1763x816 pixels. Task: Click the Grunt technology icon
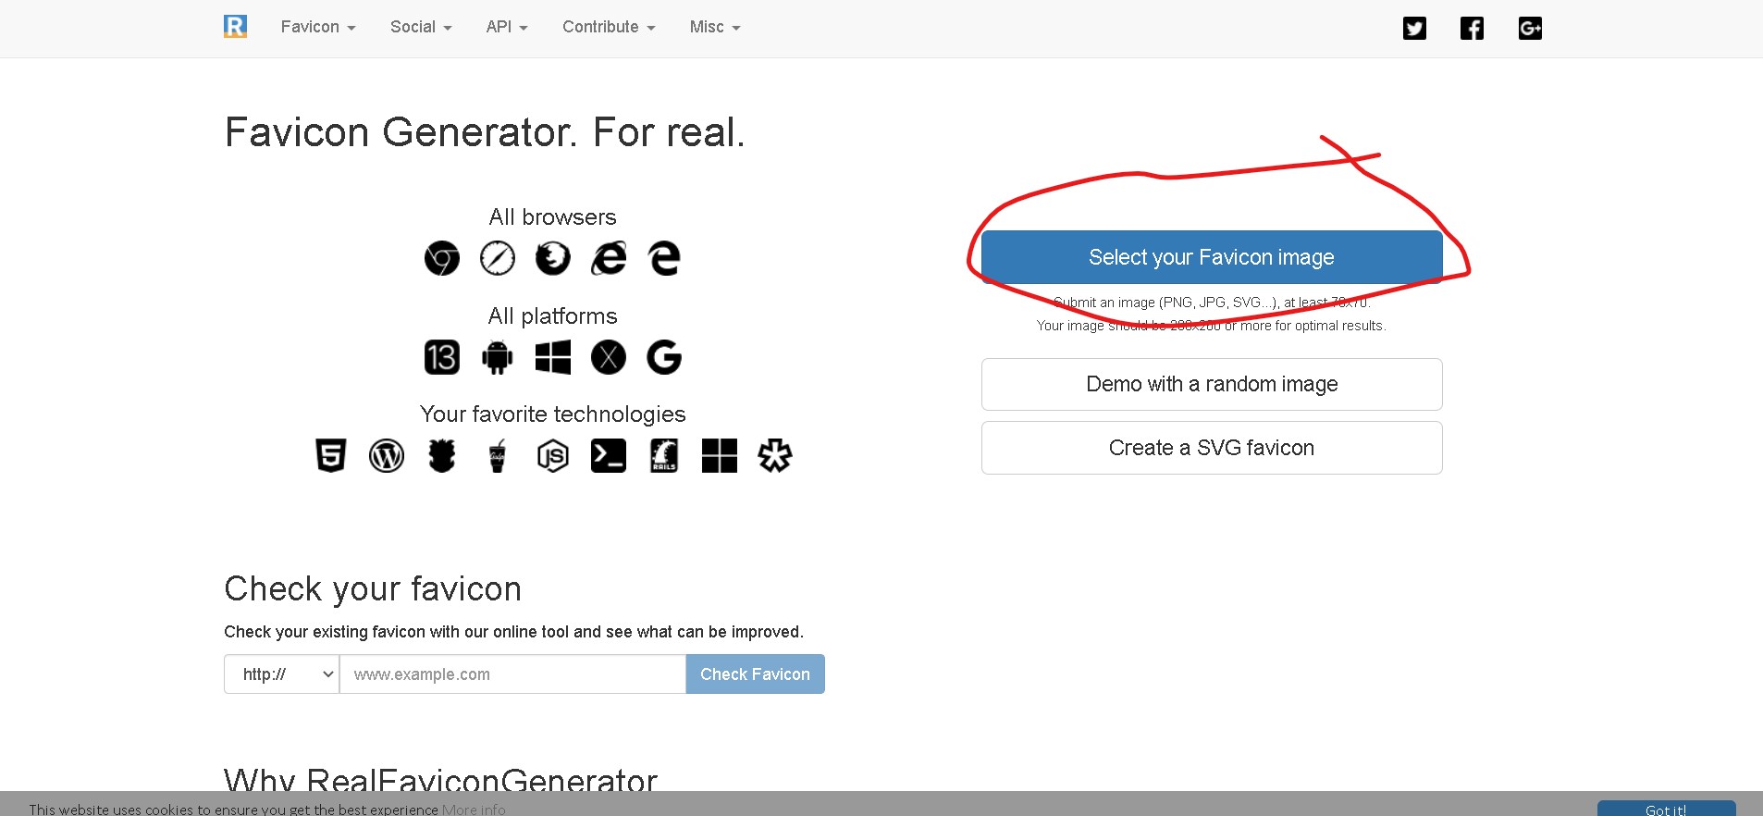[442, 455]
